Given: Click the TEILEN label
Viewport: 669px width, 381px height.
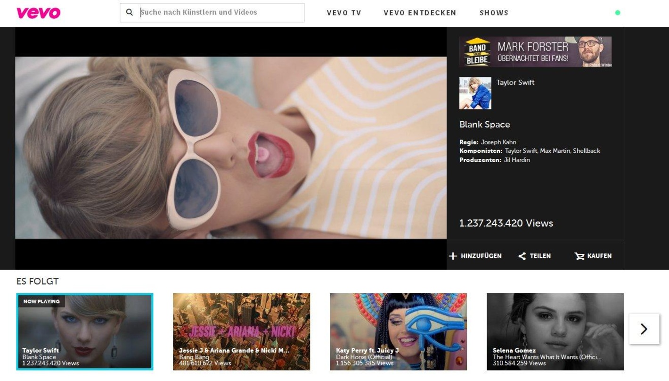Looking at the screenshot, I should tap(540, 256).
